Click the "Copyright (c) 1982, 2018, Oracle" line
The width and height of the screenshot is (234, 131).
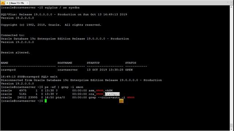tap(51, 25)
